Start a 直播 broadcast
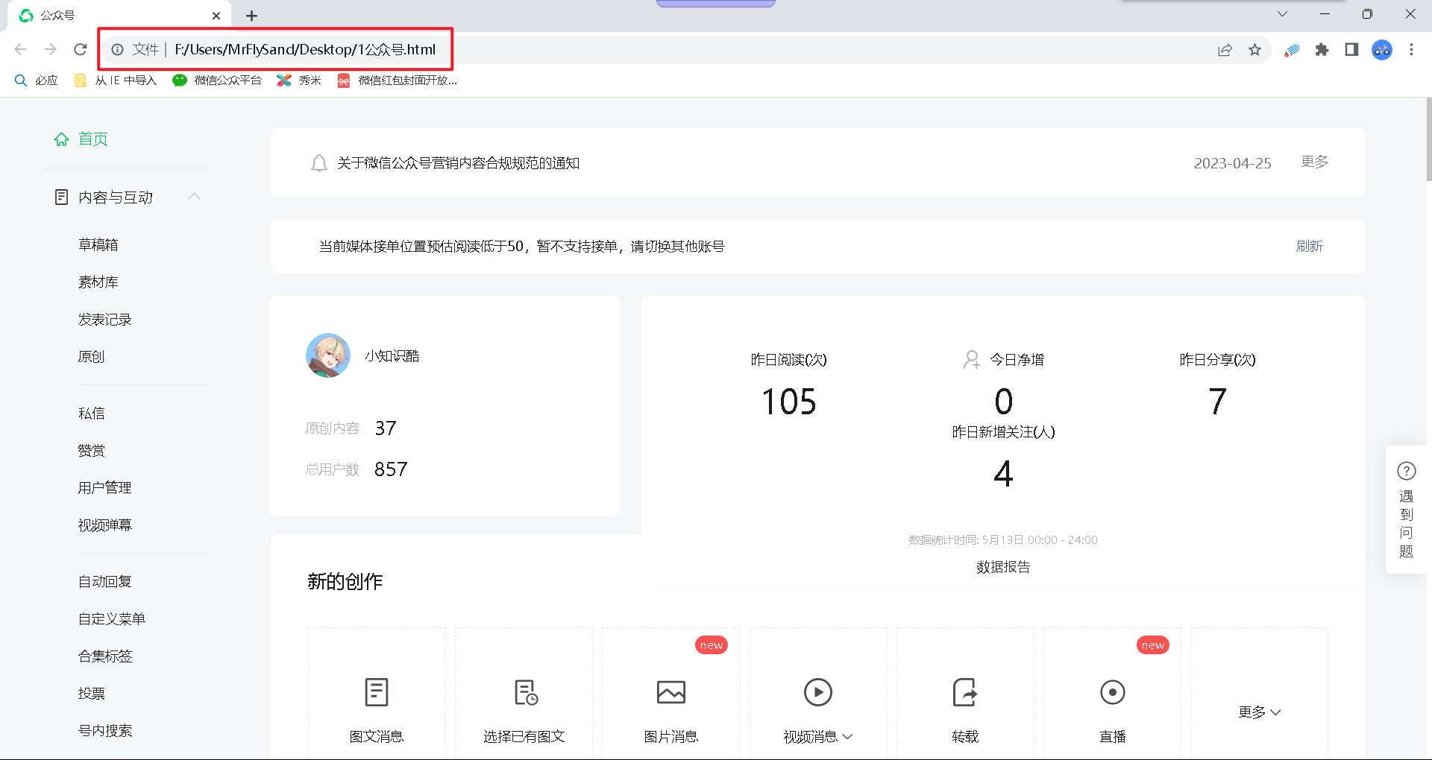Screen dimensions: 1432x760 point(1113,692)
